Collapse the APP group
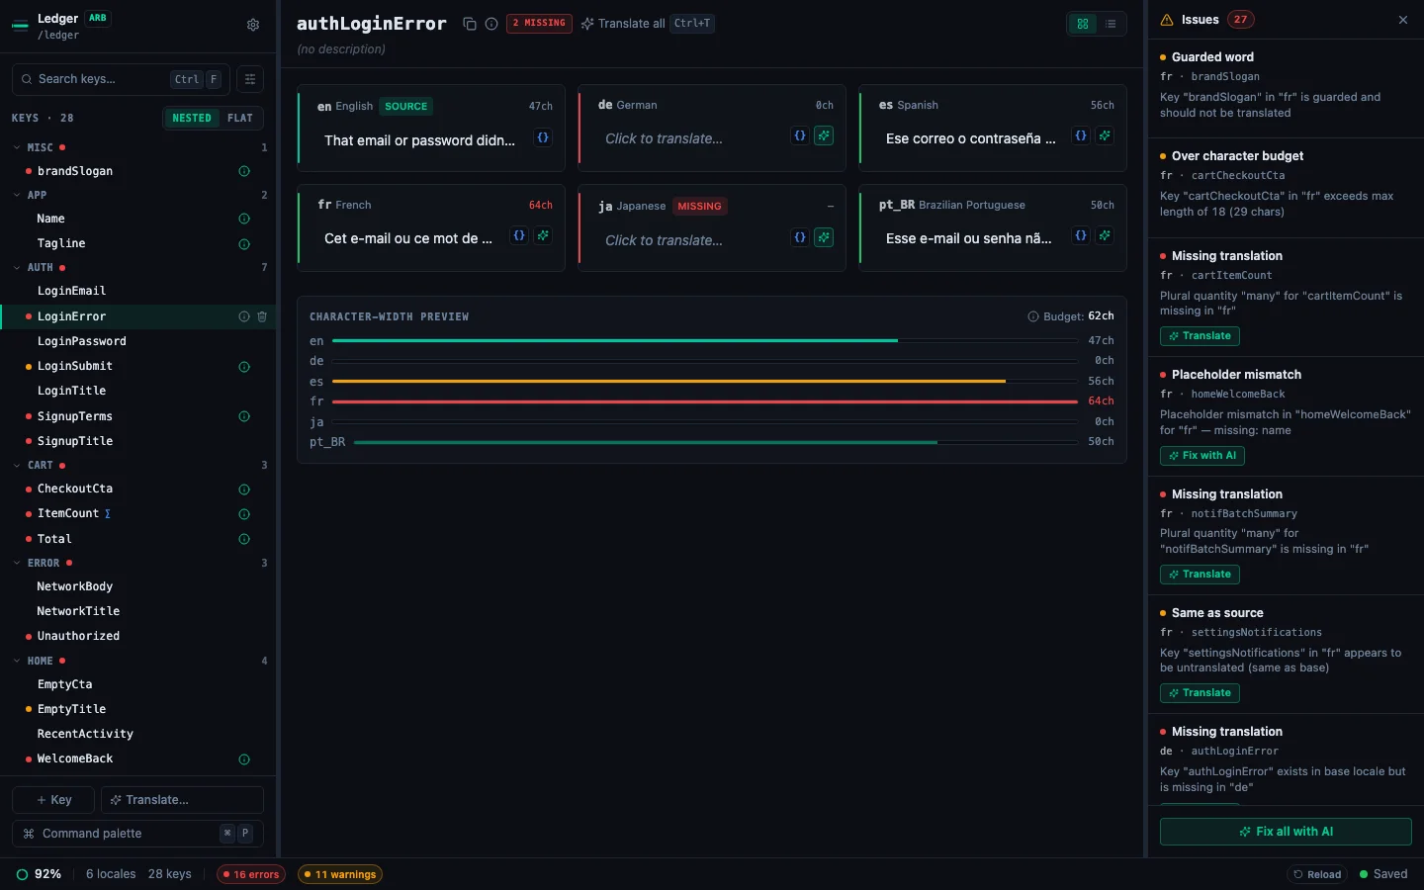 pos(17,195)
